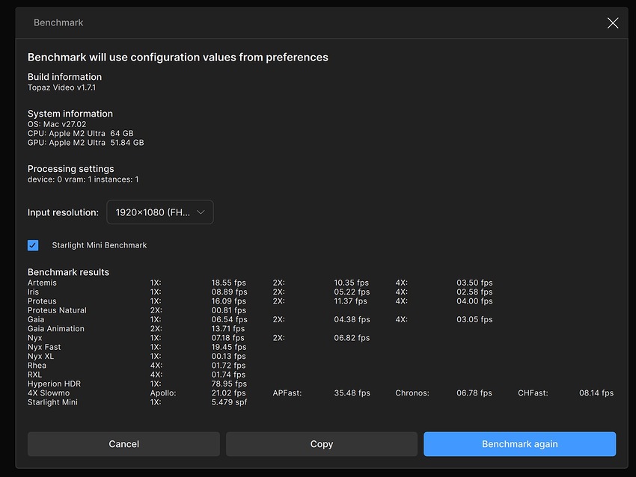Viewport: 636px width, 477px height.
Task: Click the Proteus 2X value 11.37 fps
Action: 350,301
